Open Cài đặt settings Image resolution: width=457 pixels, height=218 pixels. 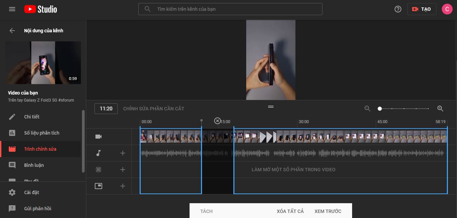[31, 192]
